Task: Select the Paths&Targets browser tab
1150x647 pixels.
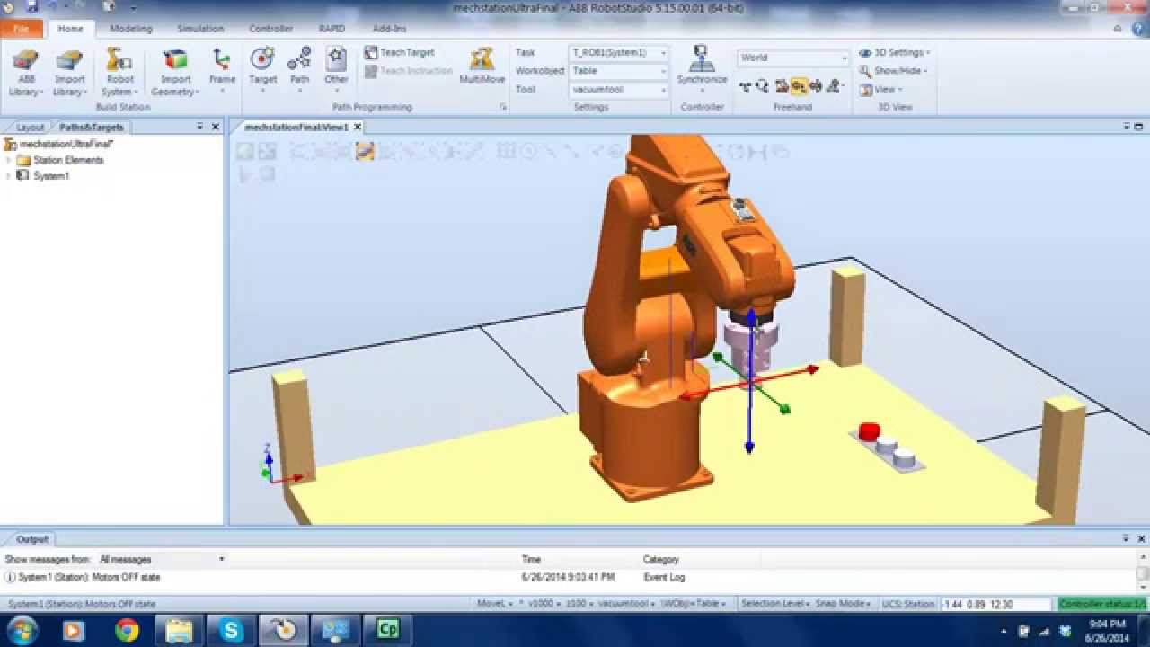Action: [92, 128]
